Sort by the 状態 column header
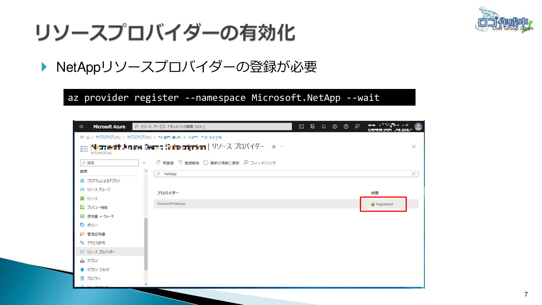Image resolution: width=542 pixels, height=305 pixels. click(375, 193)
